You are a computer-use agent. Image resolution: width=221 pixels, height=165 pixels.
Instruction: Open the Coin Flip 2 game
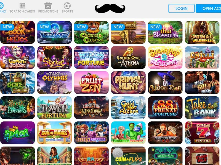[x=128, y=156]
